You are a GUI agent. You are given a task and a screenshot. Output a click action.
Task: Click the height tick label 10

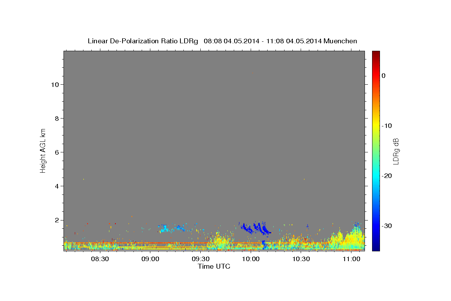[x=55, y=85]
